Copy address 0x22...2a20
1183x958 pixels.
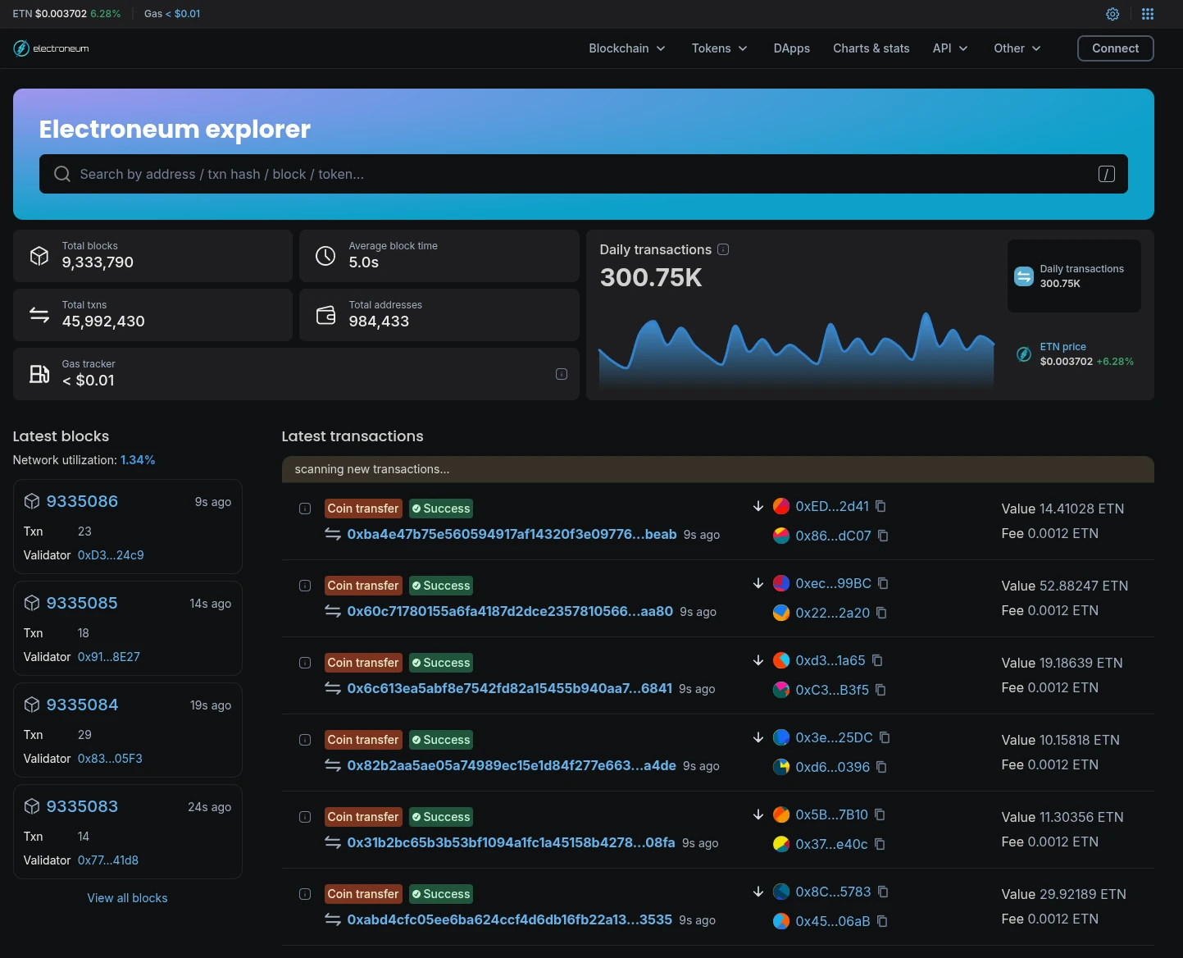(881, 613)
